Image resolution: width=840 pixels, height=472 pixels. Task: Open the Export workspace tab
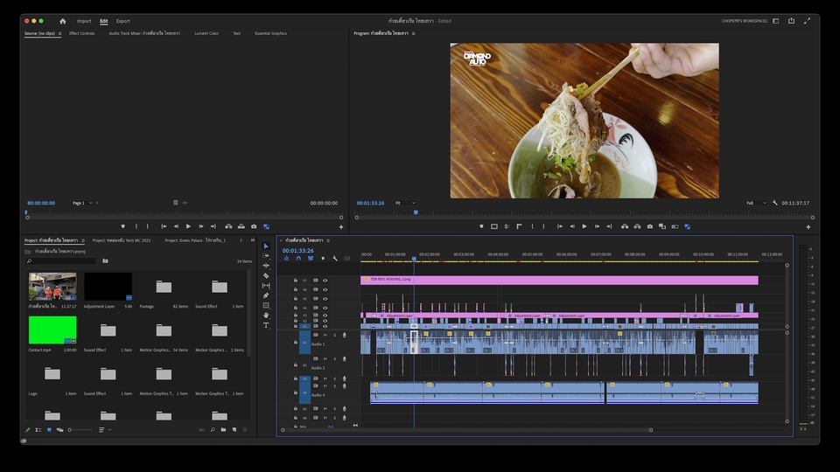pos(122,21)
